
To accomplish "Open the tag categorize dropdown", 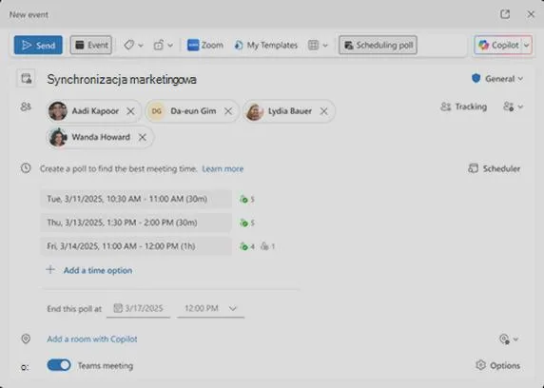I will click(133, 45).
